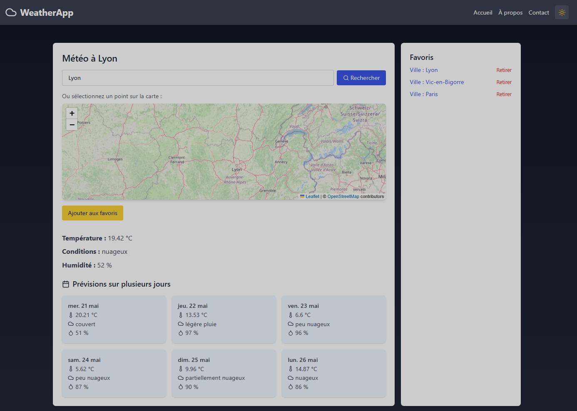Click the humidity droplet icon in ven. 23 mai card
577x411 pixels.
click(291, 333)
